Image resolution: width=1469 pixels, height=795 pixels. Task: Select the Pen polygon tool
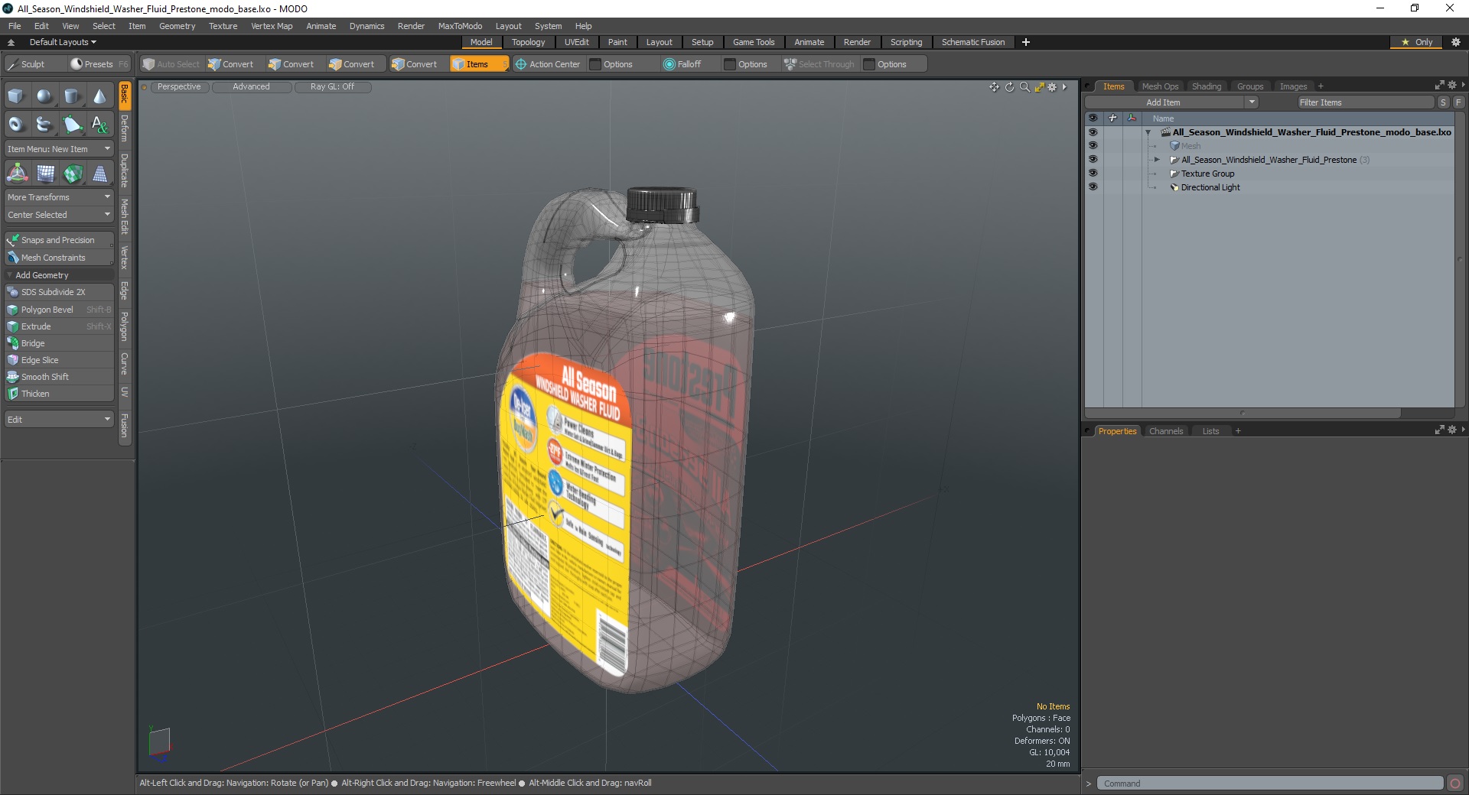pyautogui.click(x=72, y=124)
